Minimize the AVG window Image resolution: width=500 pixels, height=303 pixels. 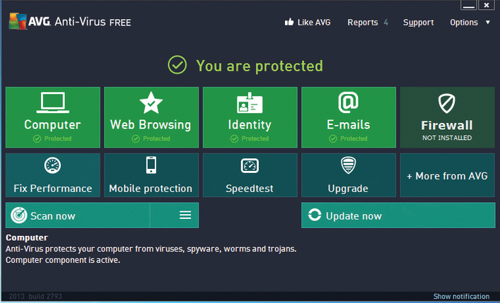pos(468,5)
